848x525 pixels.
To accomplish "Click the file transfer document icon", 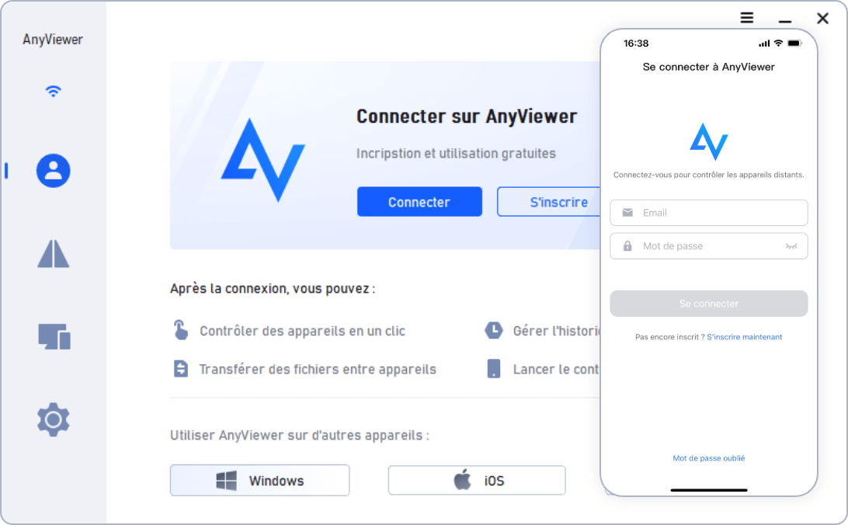I will click(x=181, y=369).
